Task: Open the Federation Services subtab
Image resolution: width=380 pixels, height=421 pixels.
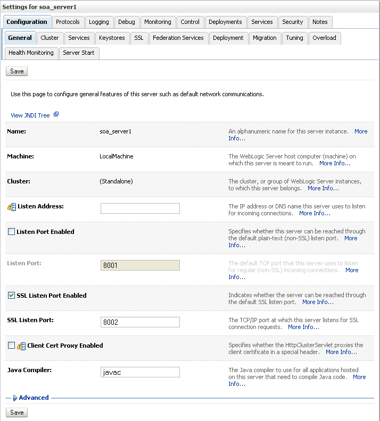Action: point(178,38)
